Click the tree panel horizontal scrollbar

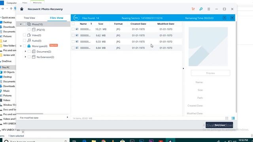pyautogui.click(x=30, y=114)
